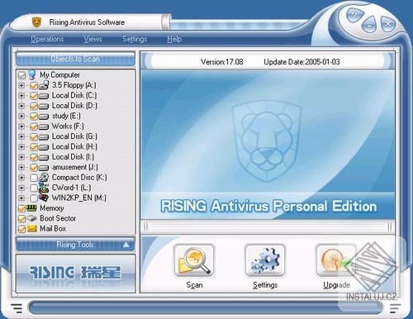Click the Compact Disc (K:) drive icon
This screenshot has width=413, height=319.
pyautogui.click(x=44, y=177)
